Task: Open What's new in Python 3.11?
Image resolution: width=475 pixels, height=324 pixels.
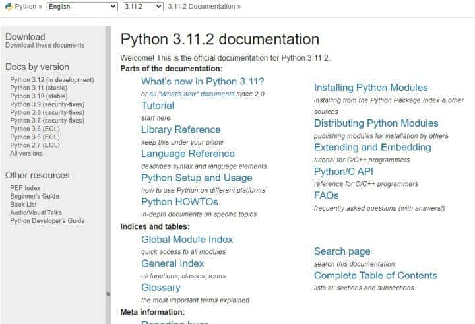Action: [x=203, y=81]
